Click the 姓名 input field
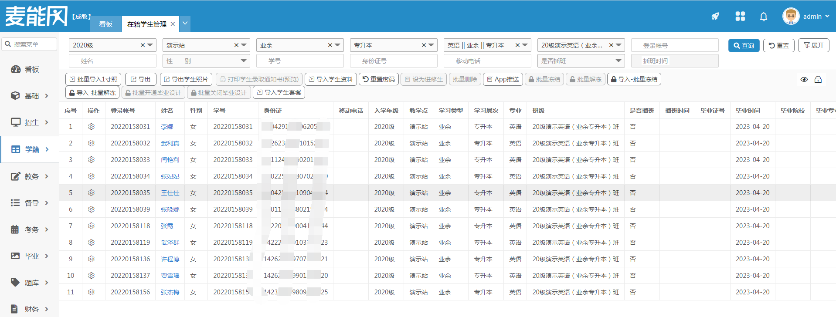Viewport: 836px width, 317px height. (112, 61)
